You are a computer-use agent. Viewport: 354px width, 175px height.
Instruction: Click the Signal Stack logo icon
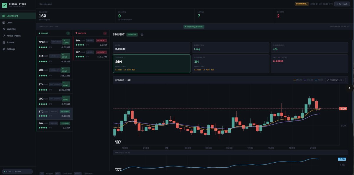(x=4, y=5)
